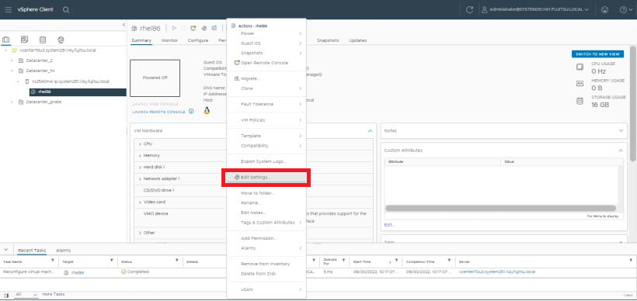
Task: Click the Switch to New View button
Action: click(597, 54)
